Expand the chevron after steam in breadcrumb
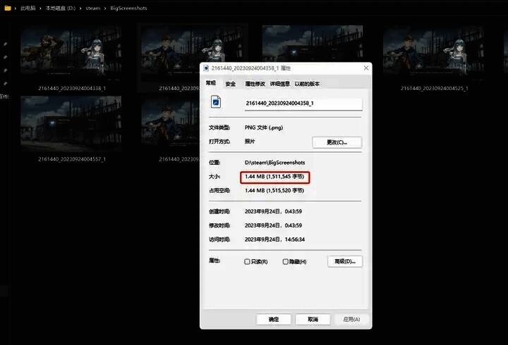Viewport: 508px width, 345px height. [104, 8]
